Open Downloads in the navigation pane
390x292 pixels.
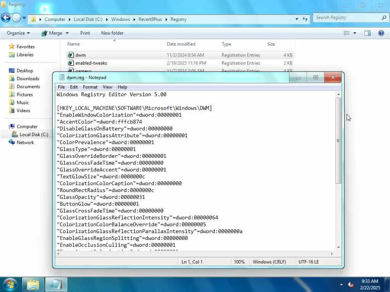[28, 79]
